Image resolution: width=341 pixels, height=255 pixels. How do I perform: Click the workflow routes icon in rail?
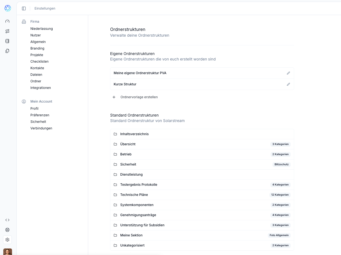pyautogui.click(x=7, y=31)
